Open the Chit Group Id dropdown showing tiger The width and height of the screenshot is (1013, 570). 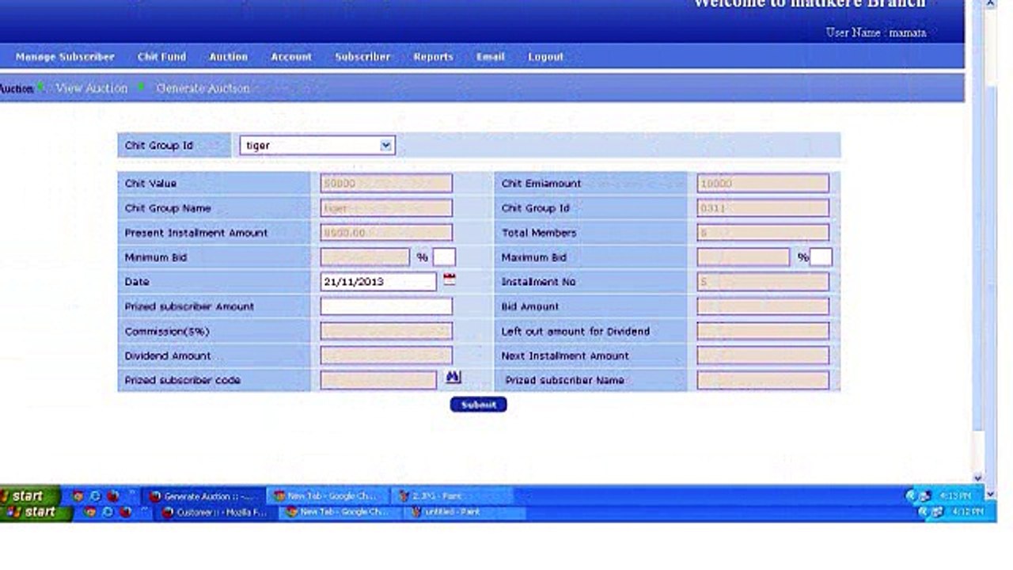(317, 145)
